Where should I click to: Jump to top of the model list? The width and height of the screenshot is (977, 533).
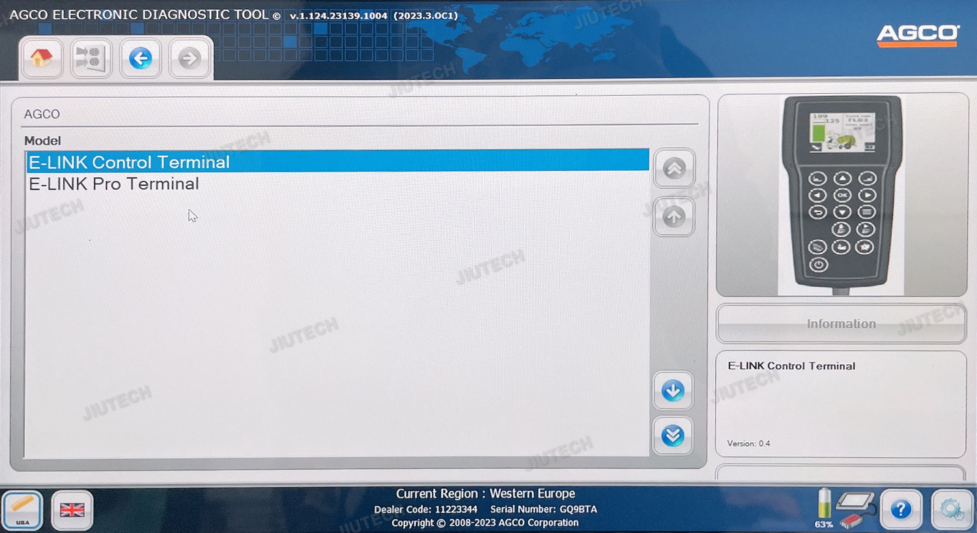click(673, 169)
